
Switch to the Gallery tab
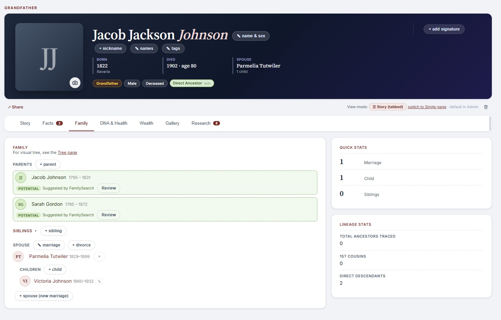tap(172, 123)
